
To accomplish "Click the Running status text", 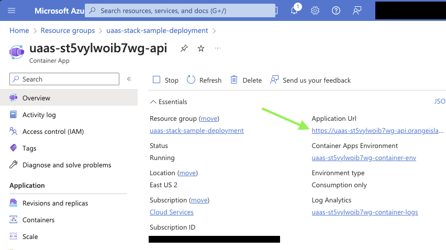I will (x=162, y=157).
